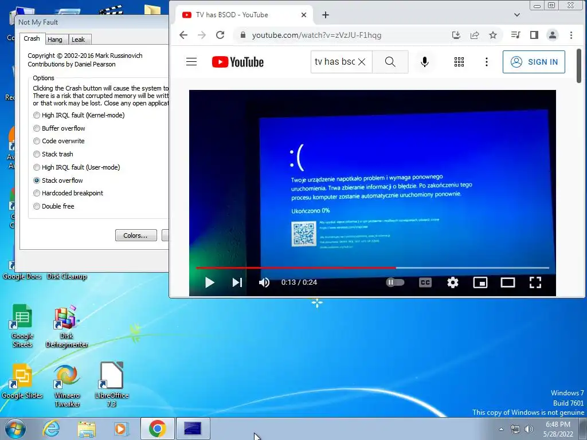The image size is (587, 440).
Task: Launch Internet Explorer from taskbar
Action: click(x=51, y=429)
